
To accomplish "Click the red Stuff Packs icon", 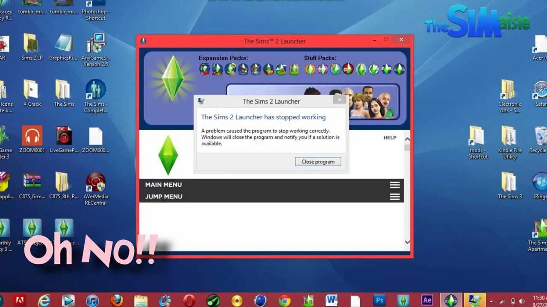I will 348,69.
